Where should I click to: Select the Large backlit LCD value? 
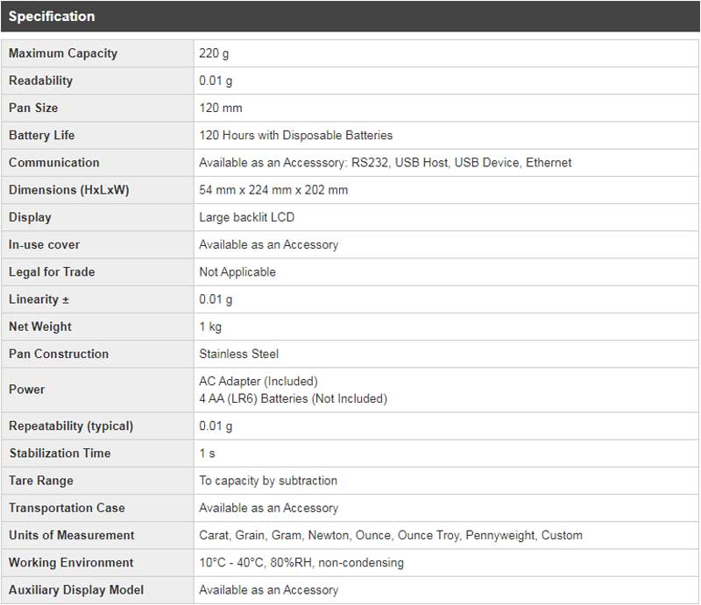coord(246,217)
